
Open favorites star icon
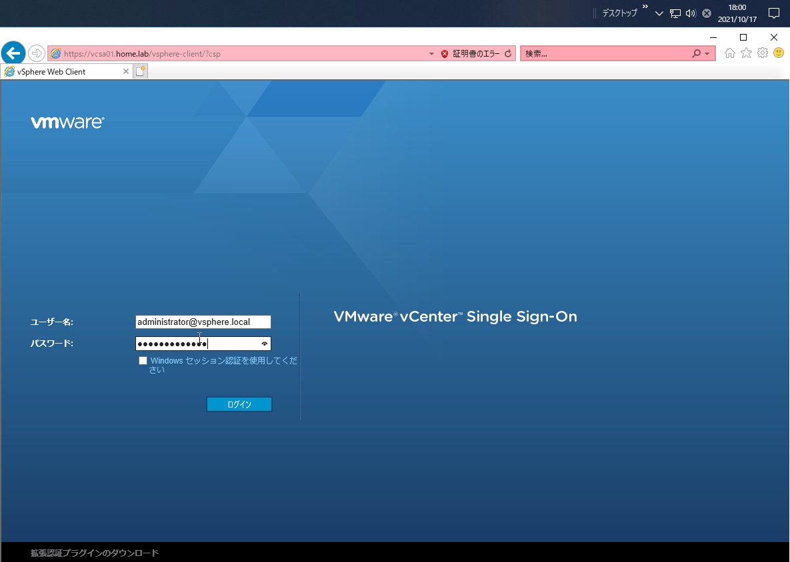click(746, 53)
